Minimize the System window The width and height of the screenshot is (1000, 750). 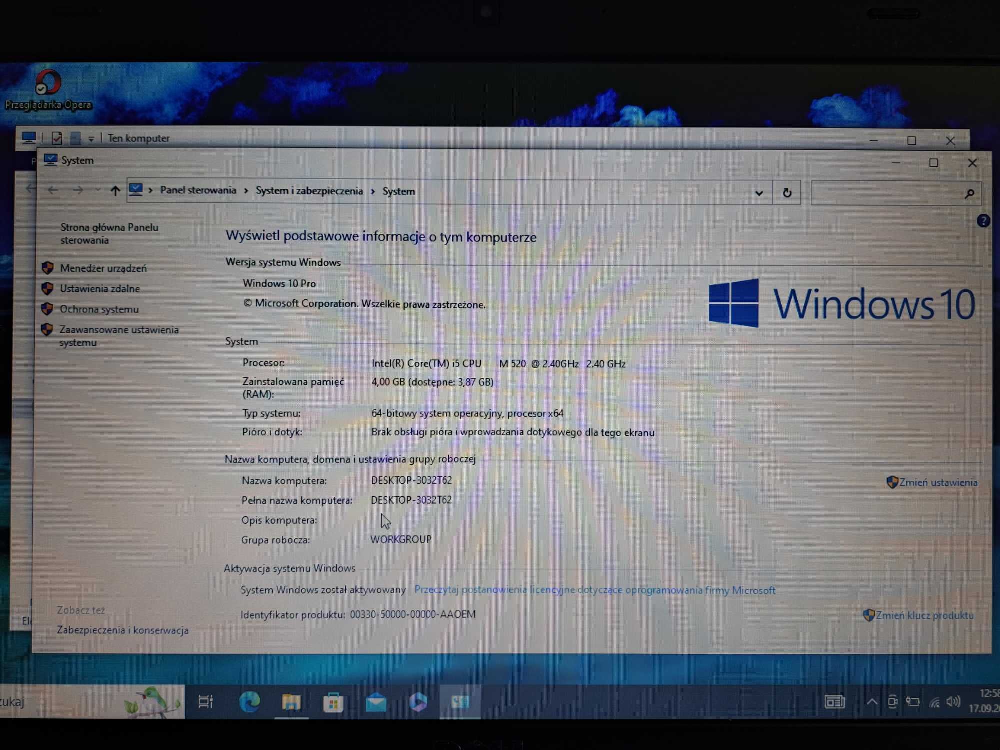pos(896,163)
